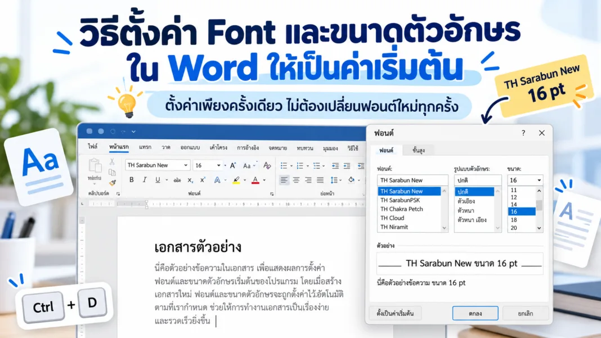The height and width of the screenshot is (338, 601).
Task: Click the shading paint bucket icon
Action: pyautogui.click(x=352, y=180)
